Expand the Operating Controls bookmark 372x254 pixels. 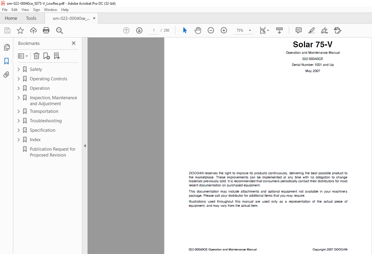[x=19, y=79]
